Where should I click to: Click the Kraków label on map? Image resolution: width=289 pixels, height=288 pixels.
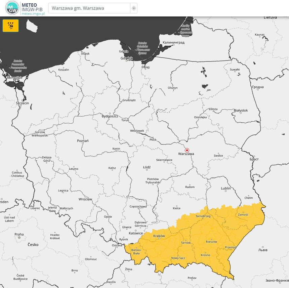[159, 236]
